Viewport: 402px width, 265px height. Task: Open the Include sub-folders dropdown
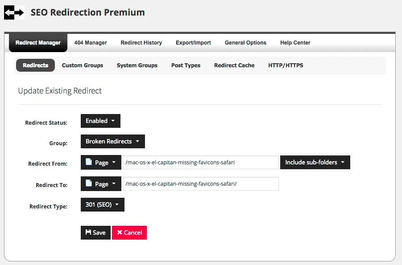(x=315, y=162)
